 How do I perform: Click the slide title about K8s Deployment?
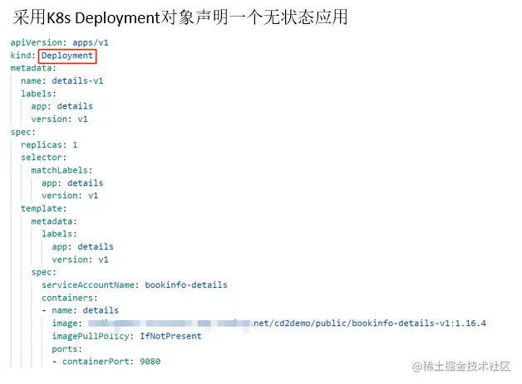(180, 17)
